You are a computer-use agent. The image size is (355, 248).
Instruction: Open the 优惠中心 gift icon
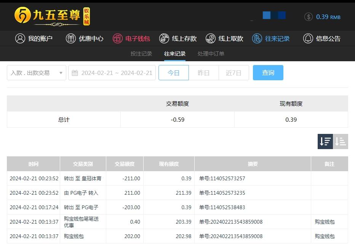pos(71,38)
